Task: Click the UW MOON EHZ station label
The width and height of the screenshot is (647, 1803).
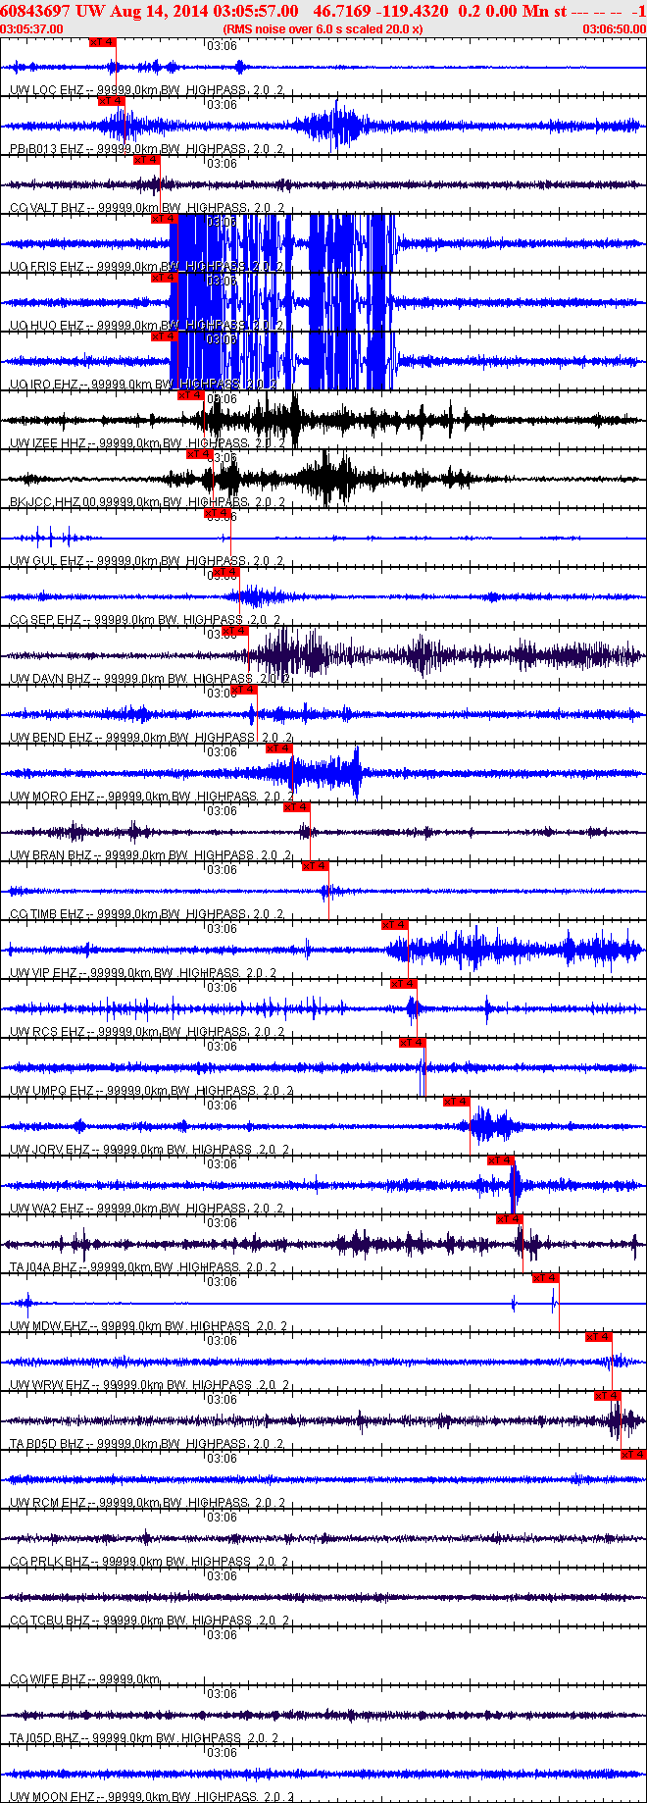Action: point(52,1797)
